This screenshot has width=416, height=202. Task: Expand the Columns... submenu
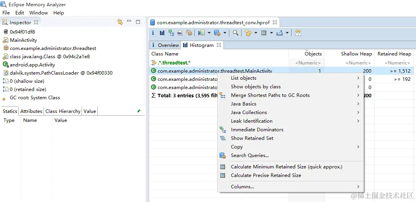[358, 187]
